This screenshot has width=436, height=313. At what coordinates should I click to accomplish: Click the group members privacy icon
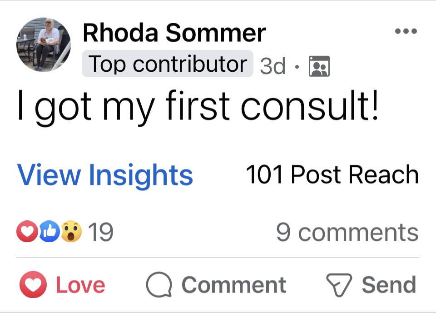pyautogui.click(x=319, y=66)
